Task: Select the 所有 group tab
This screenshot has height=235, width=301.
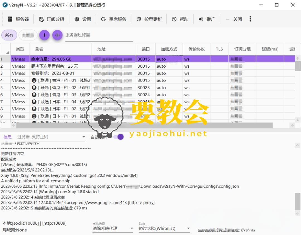Action: 9,35
